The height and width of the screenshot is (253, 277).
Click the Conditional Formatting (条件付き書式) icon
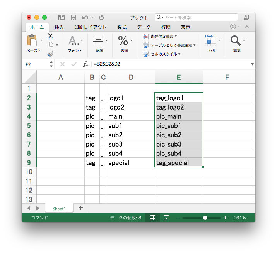(x=145, y=36)
